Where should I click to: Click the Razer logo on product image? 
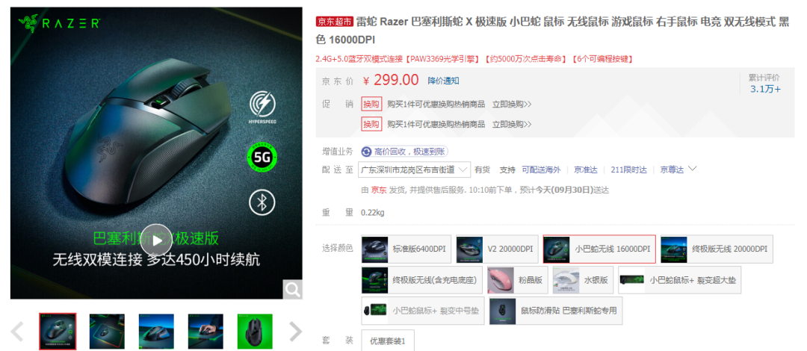[58, 23]
